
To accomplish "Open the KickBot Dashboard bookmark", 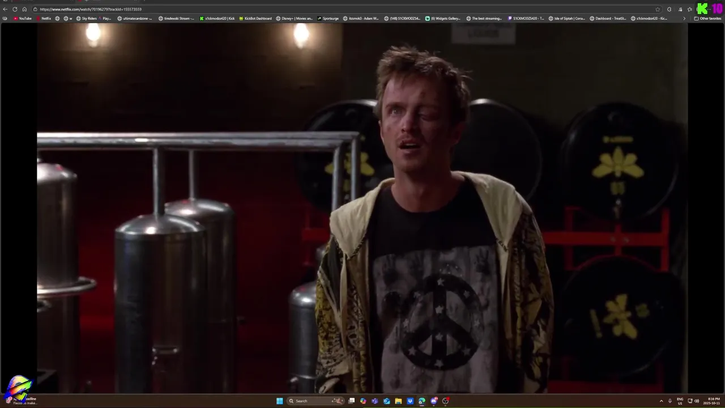I will coord(255,18).
